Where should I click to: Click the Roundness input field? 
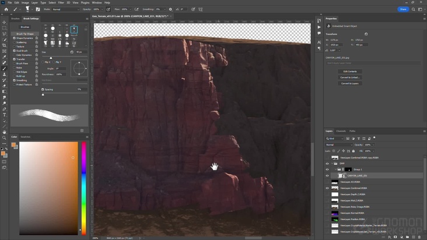(x=61, y=74)
